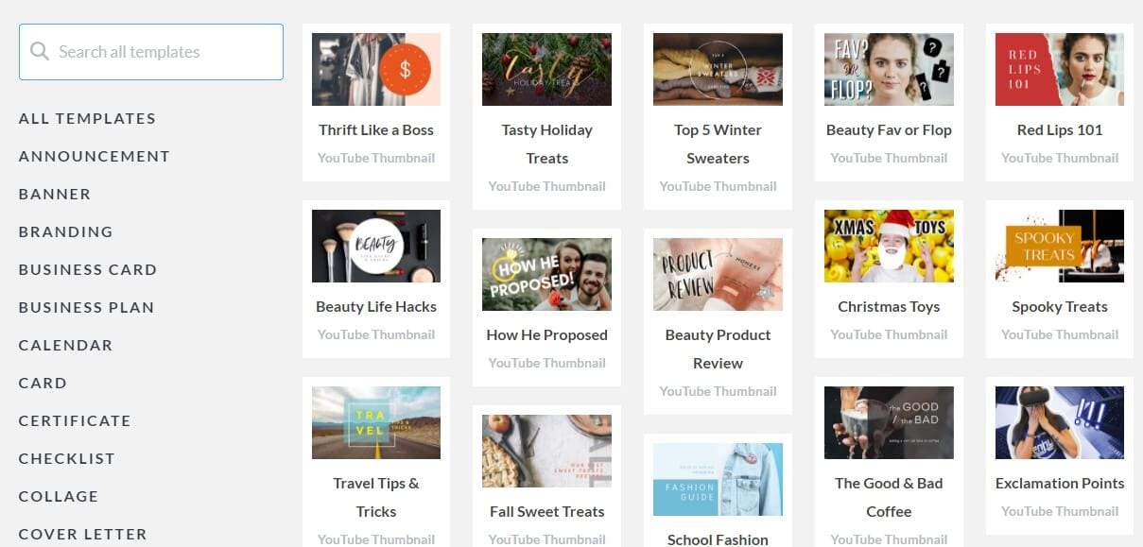Open the ANNOUNCEMENT category
This screenshot has height=547, width=1143.
(95, 156)
